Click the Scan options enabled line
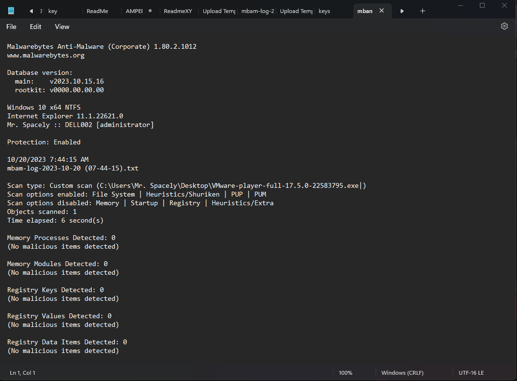The width and height of the screenshot is (517, 381). pyautogui.click(x=137, y=194)
